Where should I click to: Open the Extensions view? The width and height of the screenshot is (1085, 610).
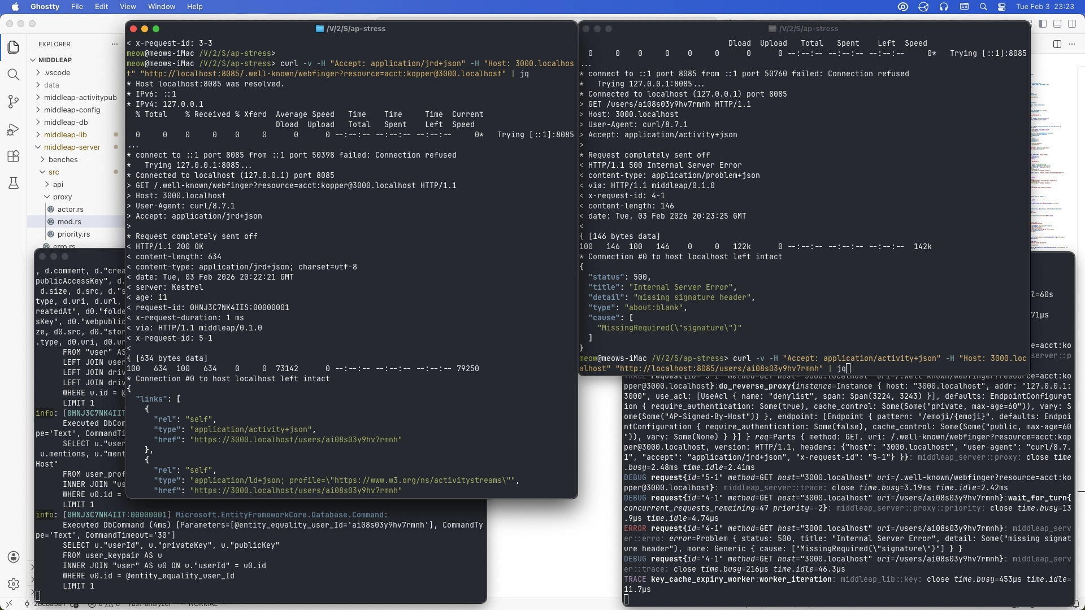click(x=14, y=156)
